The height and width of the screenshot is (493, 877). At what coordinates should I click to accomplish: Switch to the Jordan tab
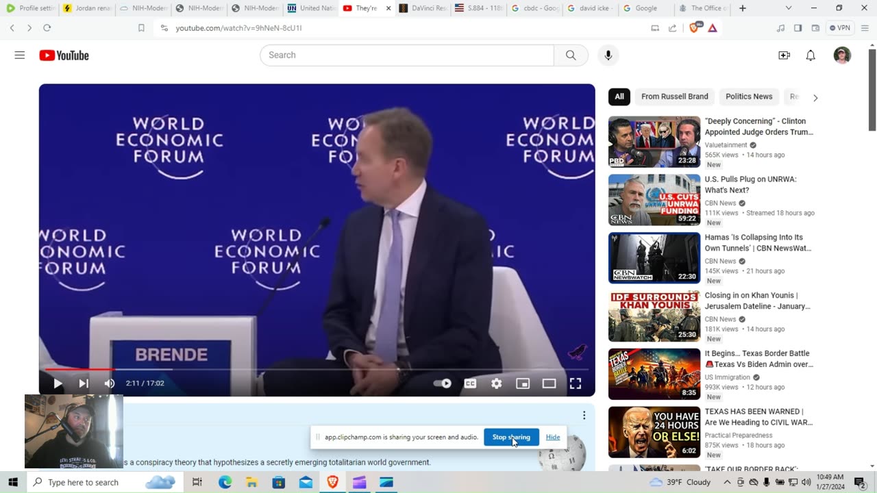pos(86,8)
